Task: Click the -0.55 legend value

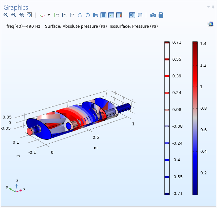Action: (x=177, y=177)
